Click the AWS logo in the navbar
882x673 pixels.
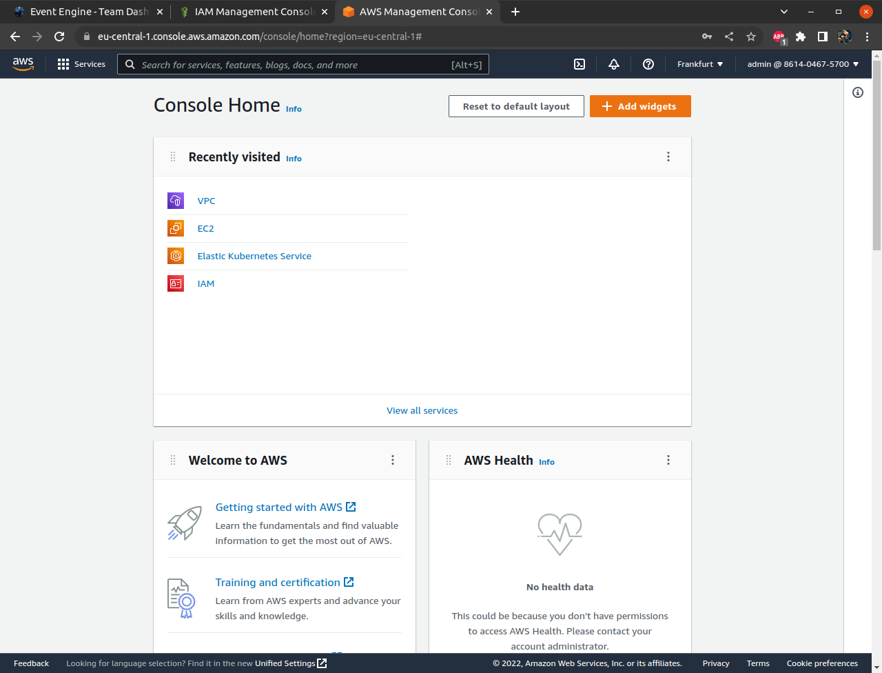pos(23,63)
